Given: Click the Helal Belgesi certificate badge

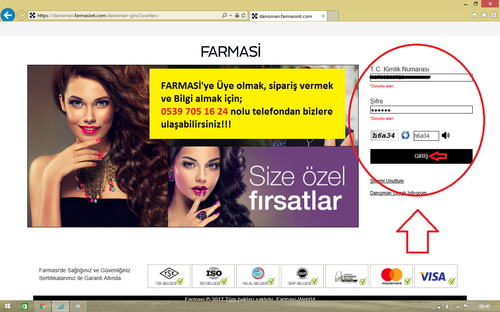Looking at the screenshot, I should (x=258, y=276).
